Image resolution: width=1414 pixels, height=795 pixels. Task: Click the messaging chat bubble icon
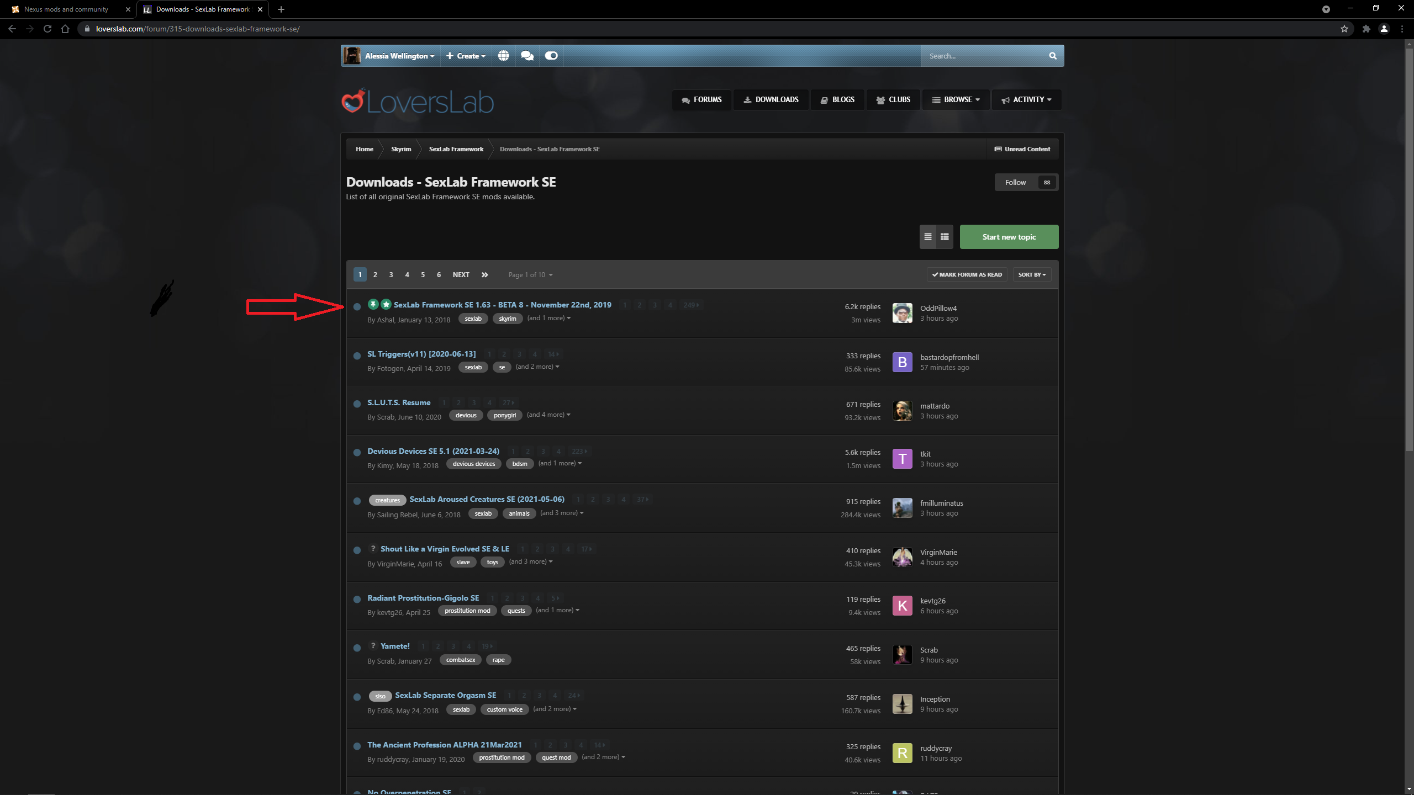(x=527, y=55)
